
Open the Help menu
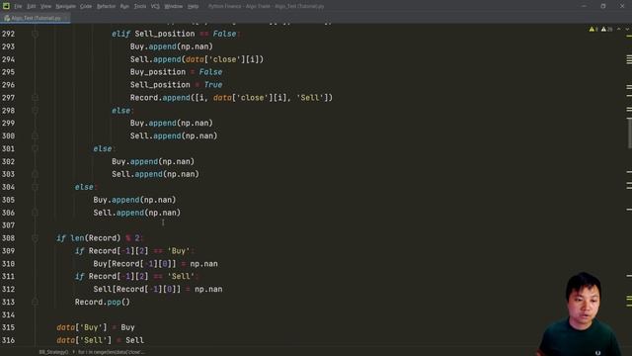coord(194,7)
